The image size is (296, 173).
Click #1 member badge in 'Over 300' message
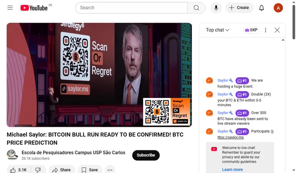pos(242,113)
